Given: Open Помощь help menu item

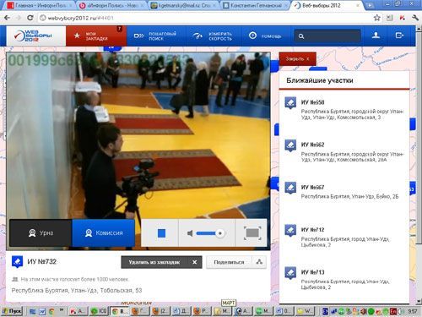Looking at the screenshot, I should (265, 36).
